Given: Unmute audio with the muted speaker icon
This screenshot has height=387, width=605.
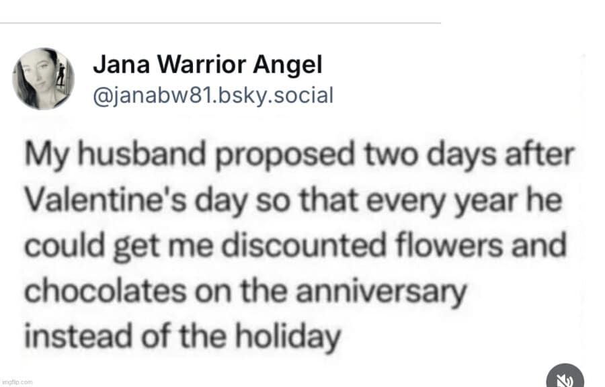Looking at the screenshot, I should pos(565,377).
